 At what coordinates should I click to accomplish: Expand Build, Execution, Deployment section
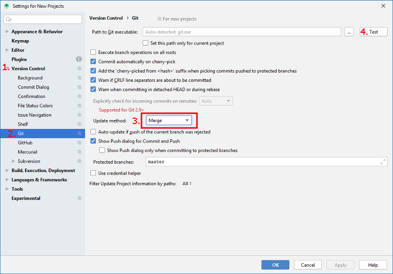click(7, 170)
